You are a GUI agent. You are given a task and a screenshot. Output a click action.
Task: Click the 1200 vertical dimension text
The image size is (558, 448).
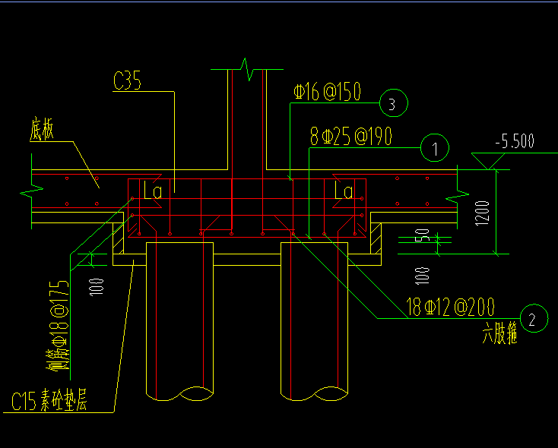coord(482,213)
